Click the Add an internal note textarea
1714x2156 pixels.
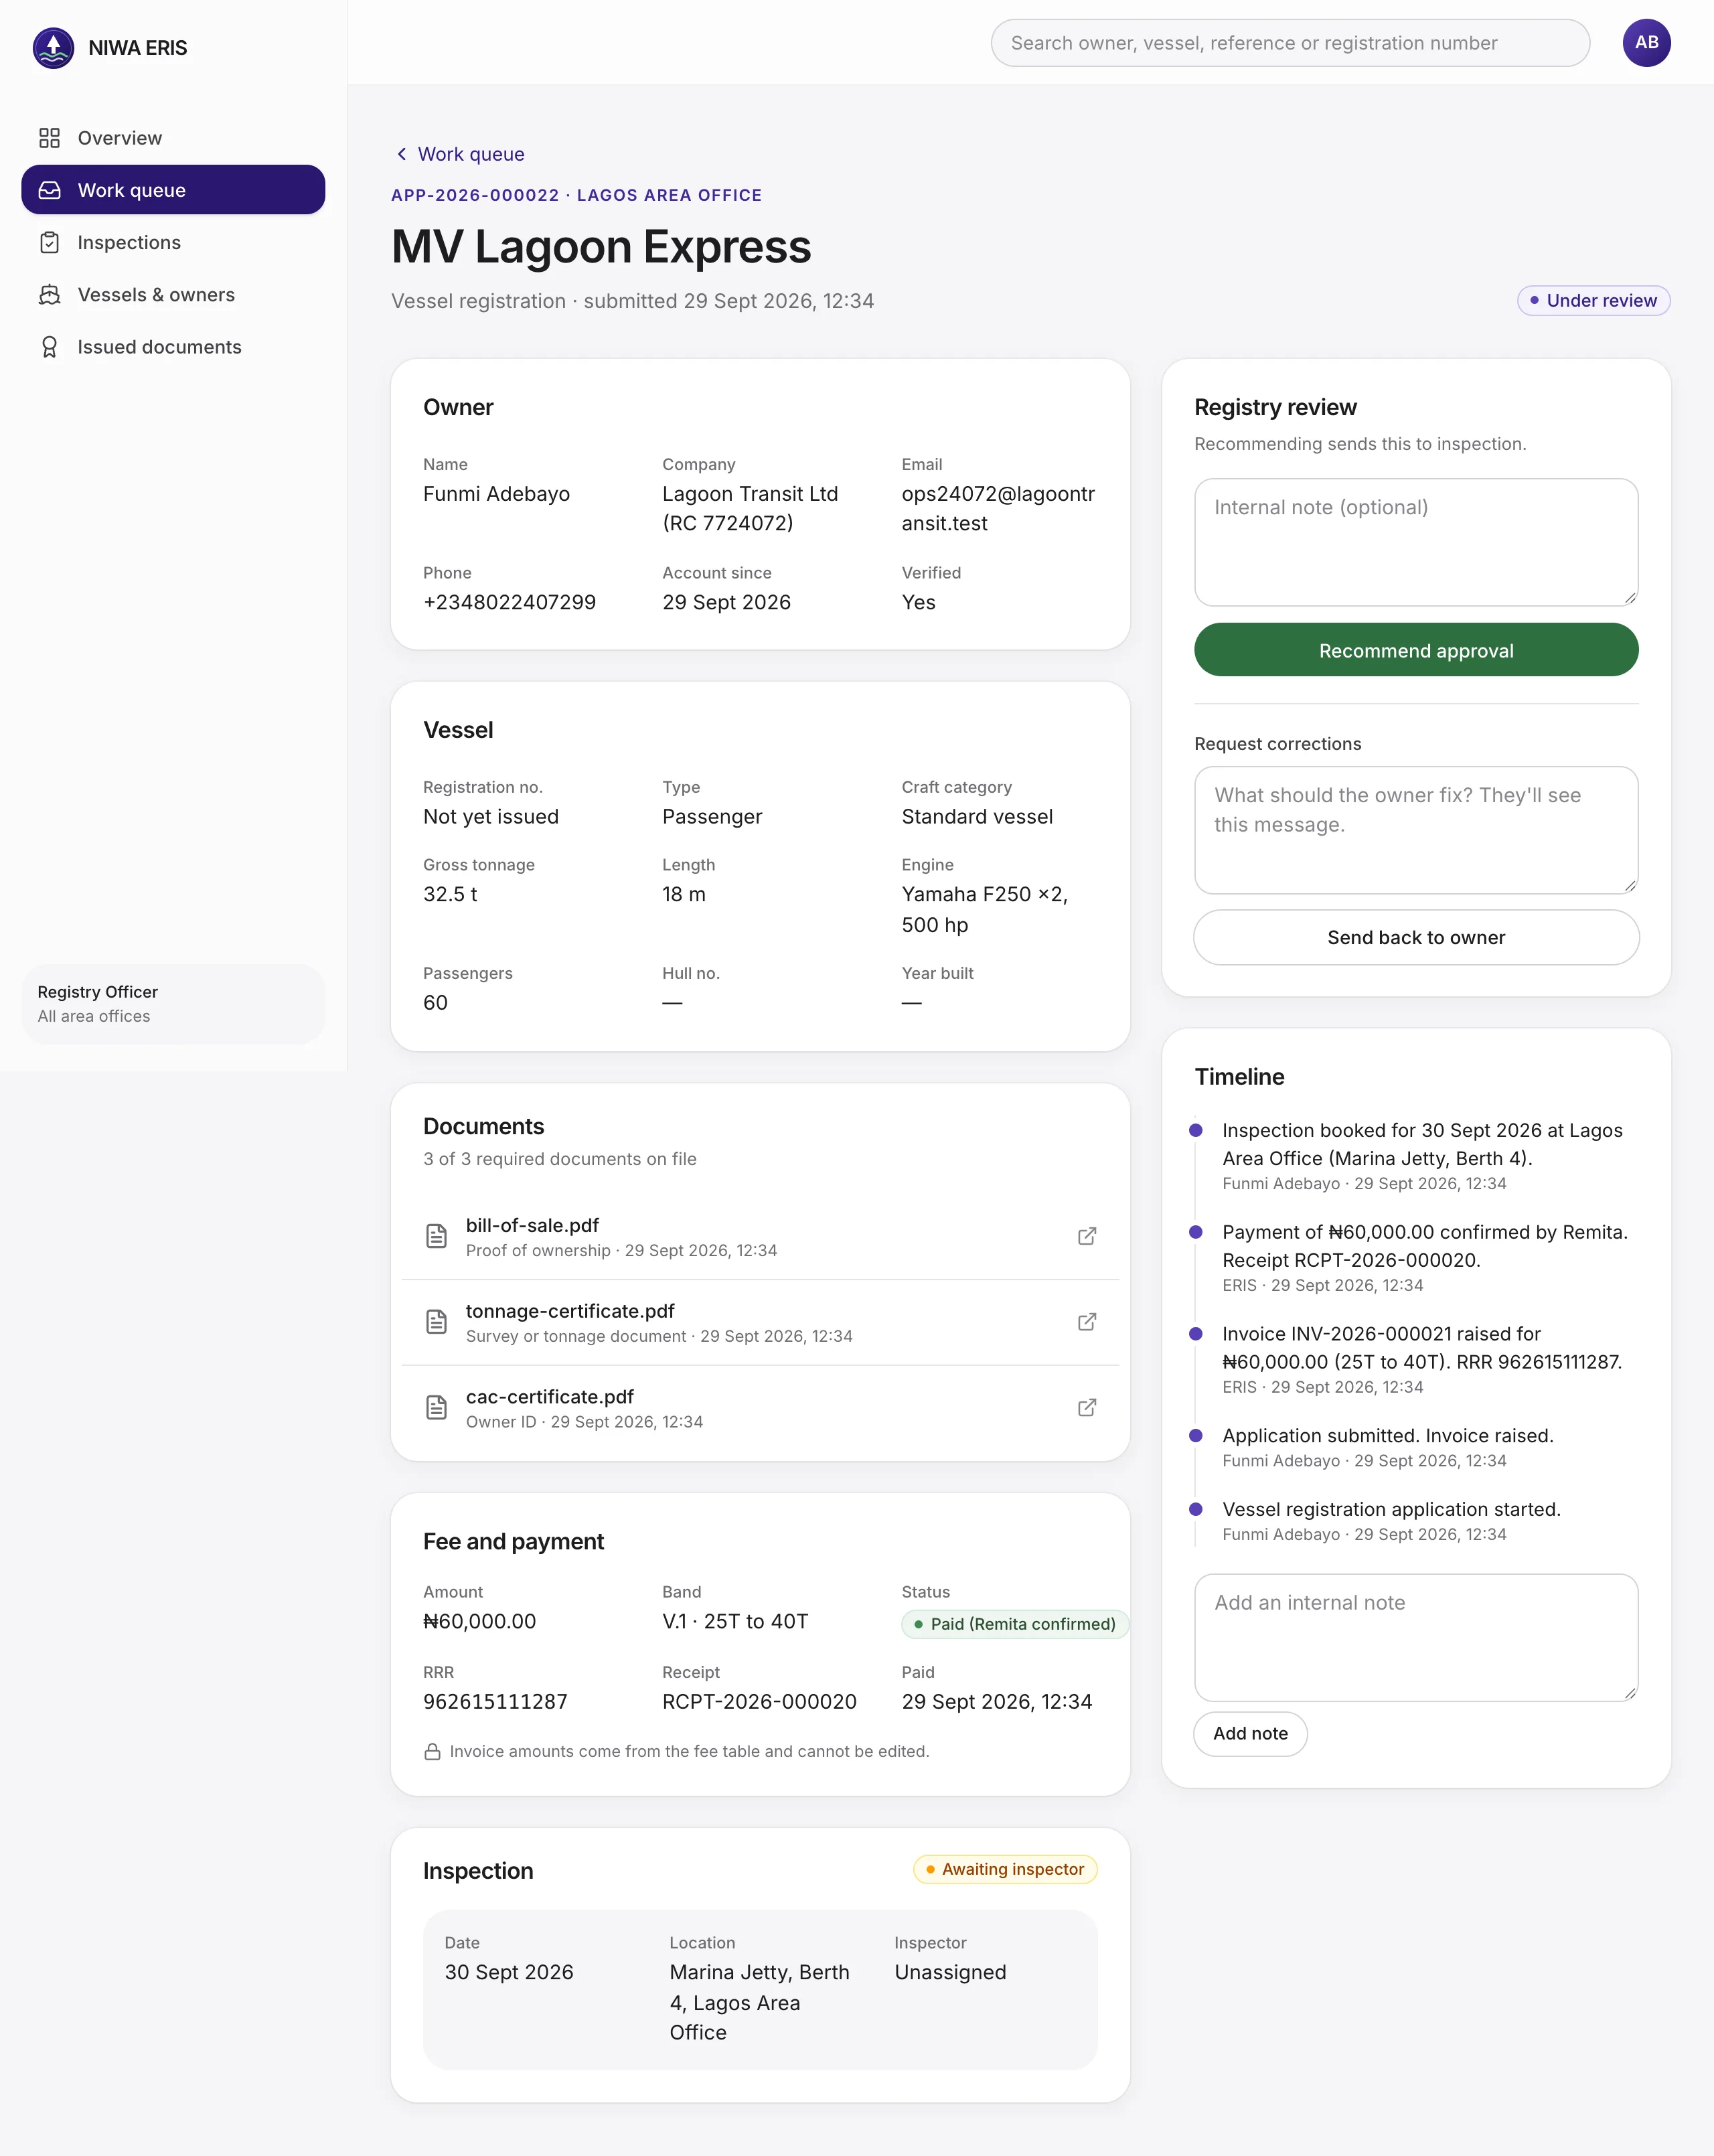point(1416,1638)
